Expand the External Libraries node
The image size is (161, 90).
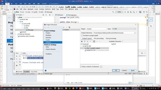pyautogui.click(x=16, y=34)
